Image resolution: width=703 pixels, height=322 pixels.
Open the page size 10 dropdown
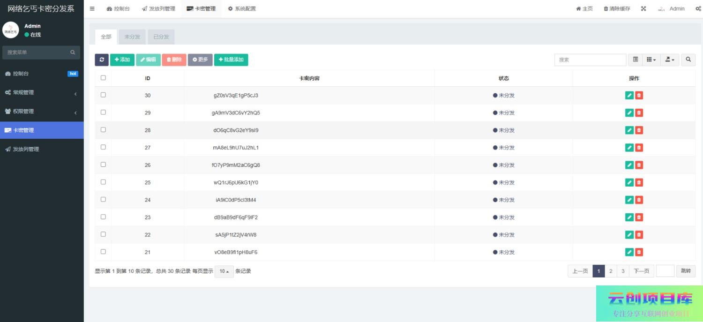(224, 271)
